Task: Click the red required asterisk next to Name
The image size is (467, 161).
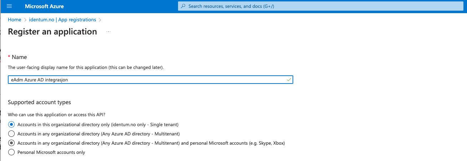Action: tap(9, 57)
